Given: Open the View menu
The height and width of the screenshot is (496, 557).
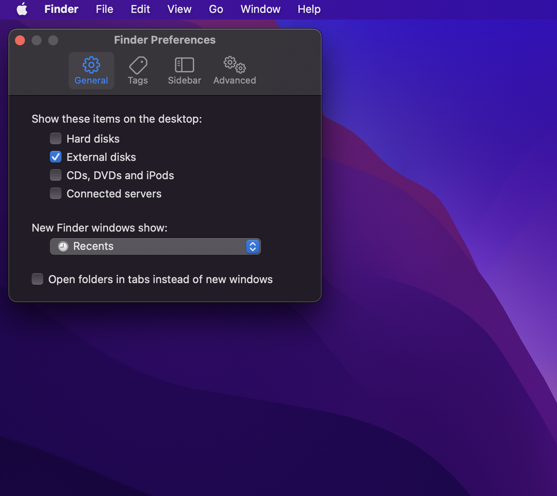Looking at the screenshot, I should click(x=179, y=9).
